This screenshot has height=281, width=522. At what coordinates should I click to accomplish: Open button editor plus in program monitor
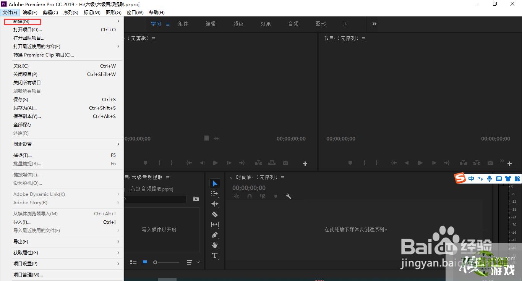[x=509, y=163]
